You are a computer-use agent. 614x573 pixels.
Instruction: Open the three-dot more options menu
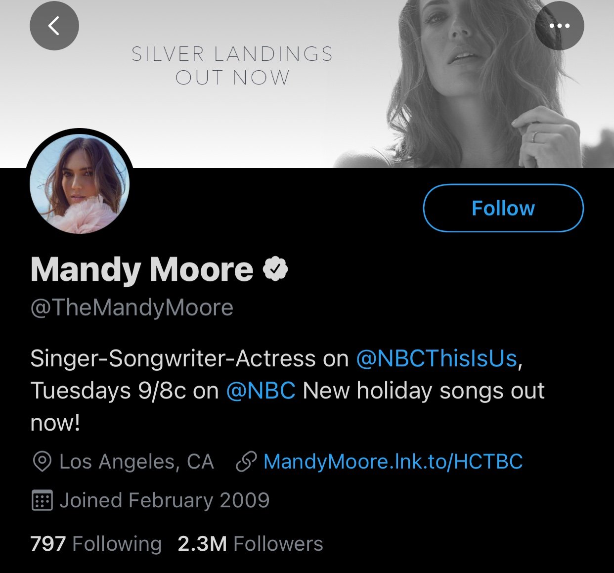pyautogui.click(x=559, y=26)
